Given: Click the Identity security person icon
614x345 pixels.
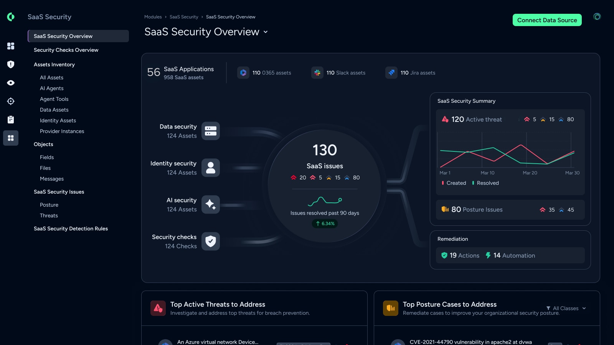Looking at the screenshot, I should tap(211, 168).
